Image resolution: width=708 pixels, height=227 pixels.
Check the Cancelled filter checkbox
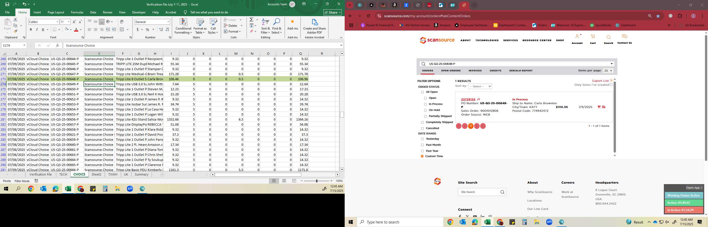422,128
